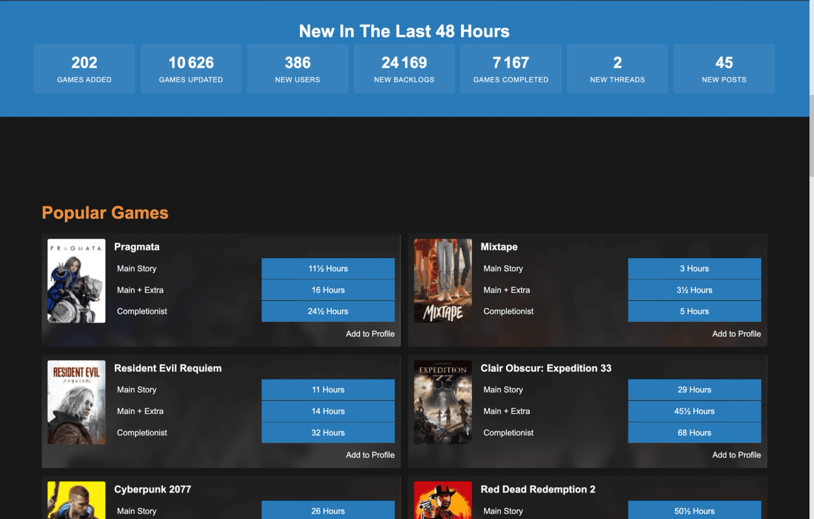Select the 386 New Users stat card

[x=298, y=69]
